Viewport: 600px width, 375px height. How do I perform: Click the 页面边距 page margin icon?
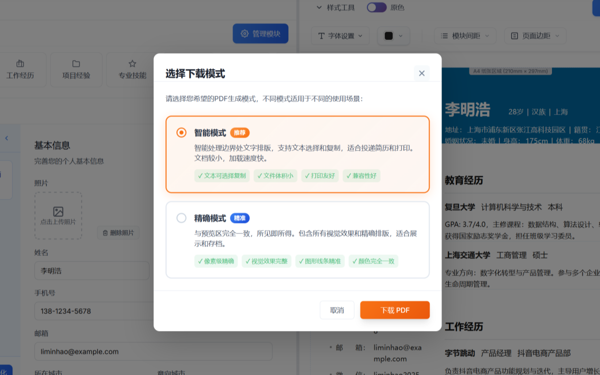[x=514, y=35]
